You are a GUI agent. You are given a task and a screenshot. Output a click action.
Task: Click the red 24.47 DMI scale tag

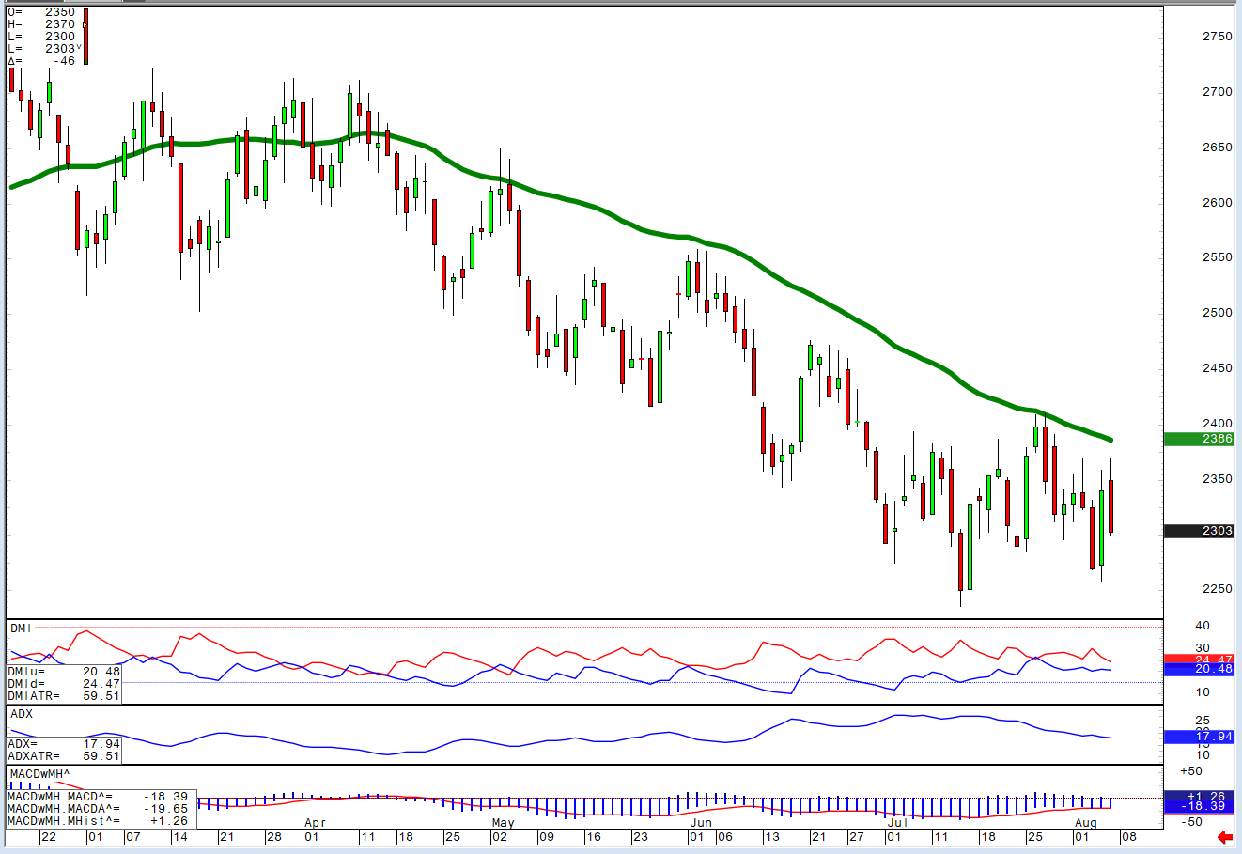click(1198, 660)
